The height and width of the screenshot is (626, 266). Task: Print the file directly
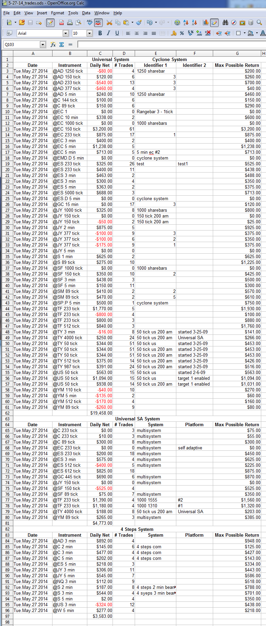(x=70, y=23)
